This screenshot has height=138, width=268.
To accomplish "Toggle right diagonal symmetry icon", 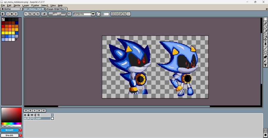I will pos(121,14).
